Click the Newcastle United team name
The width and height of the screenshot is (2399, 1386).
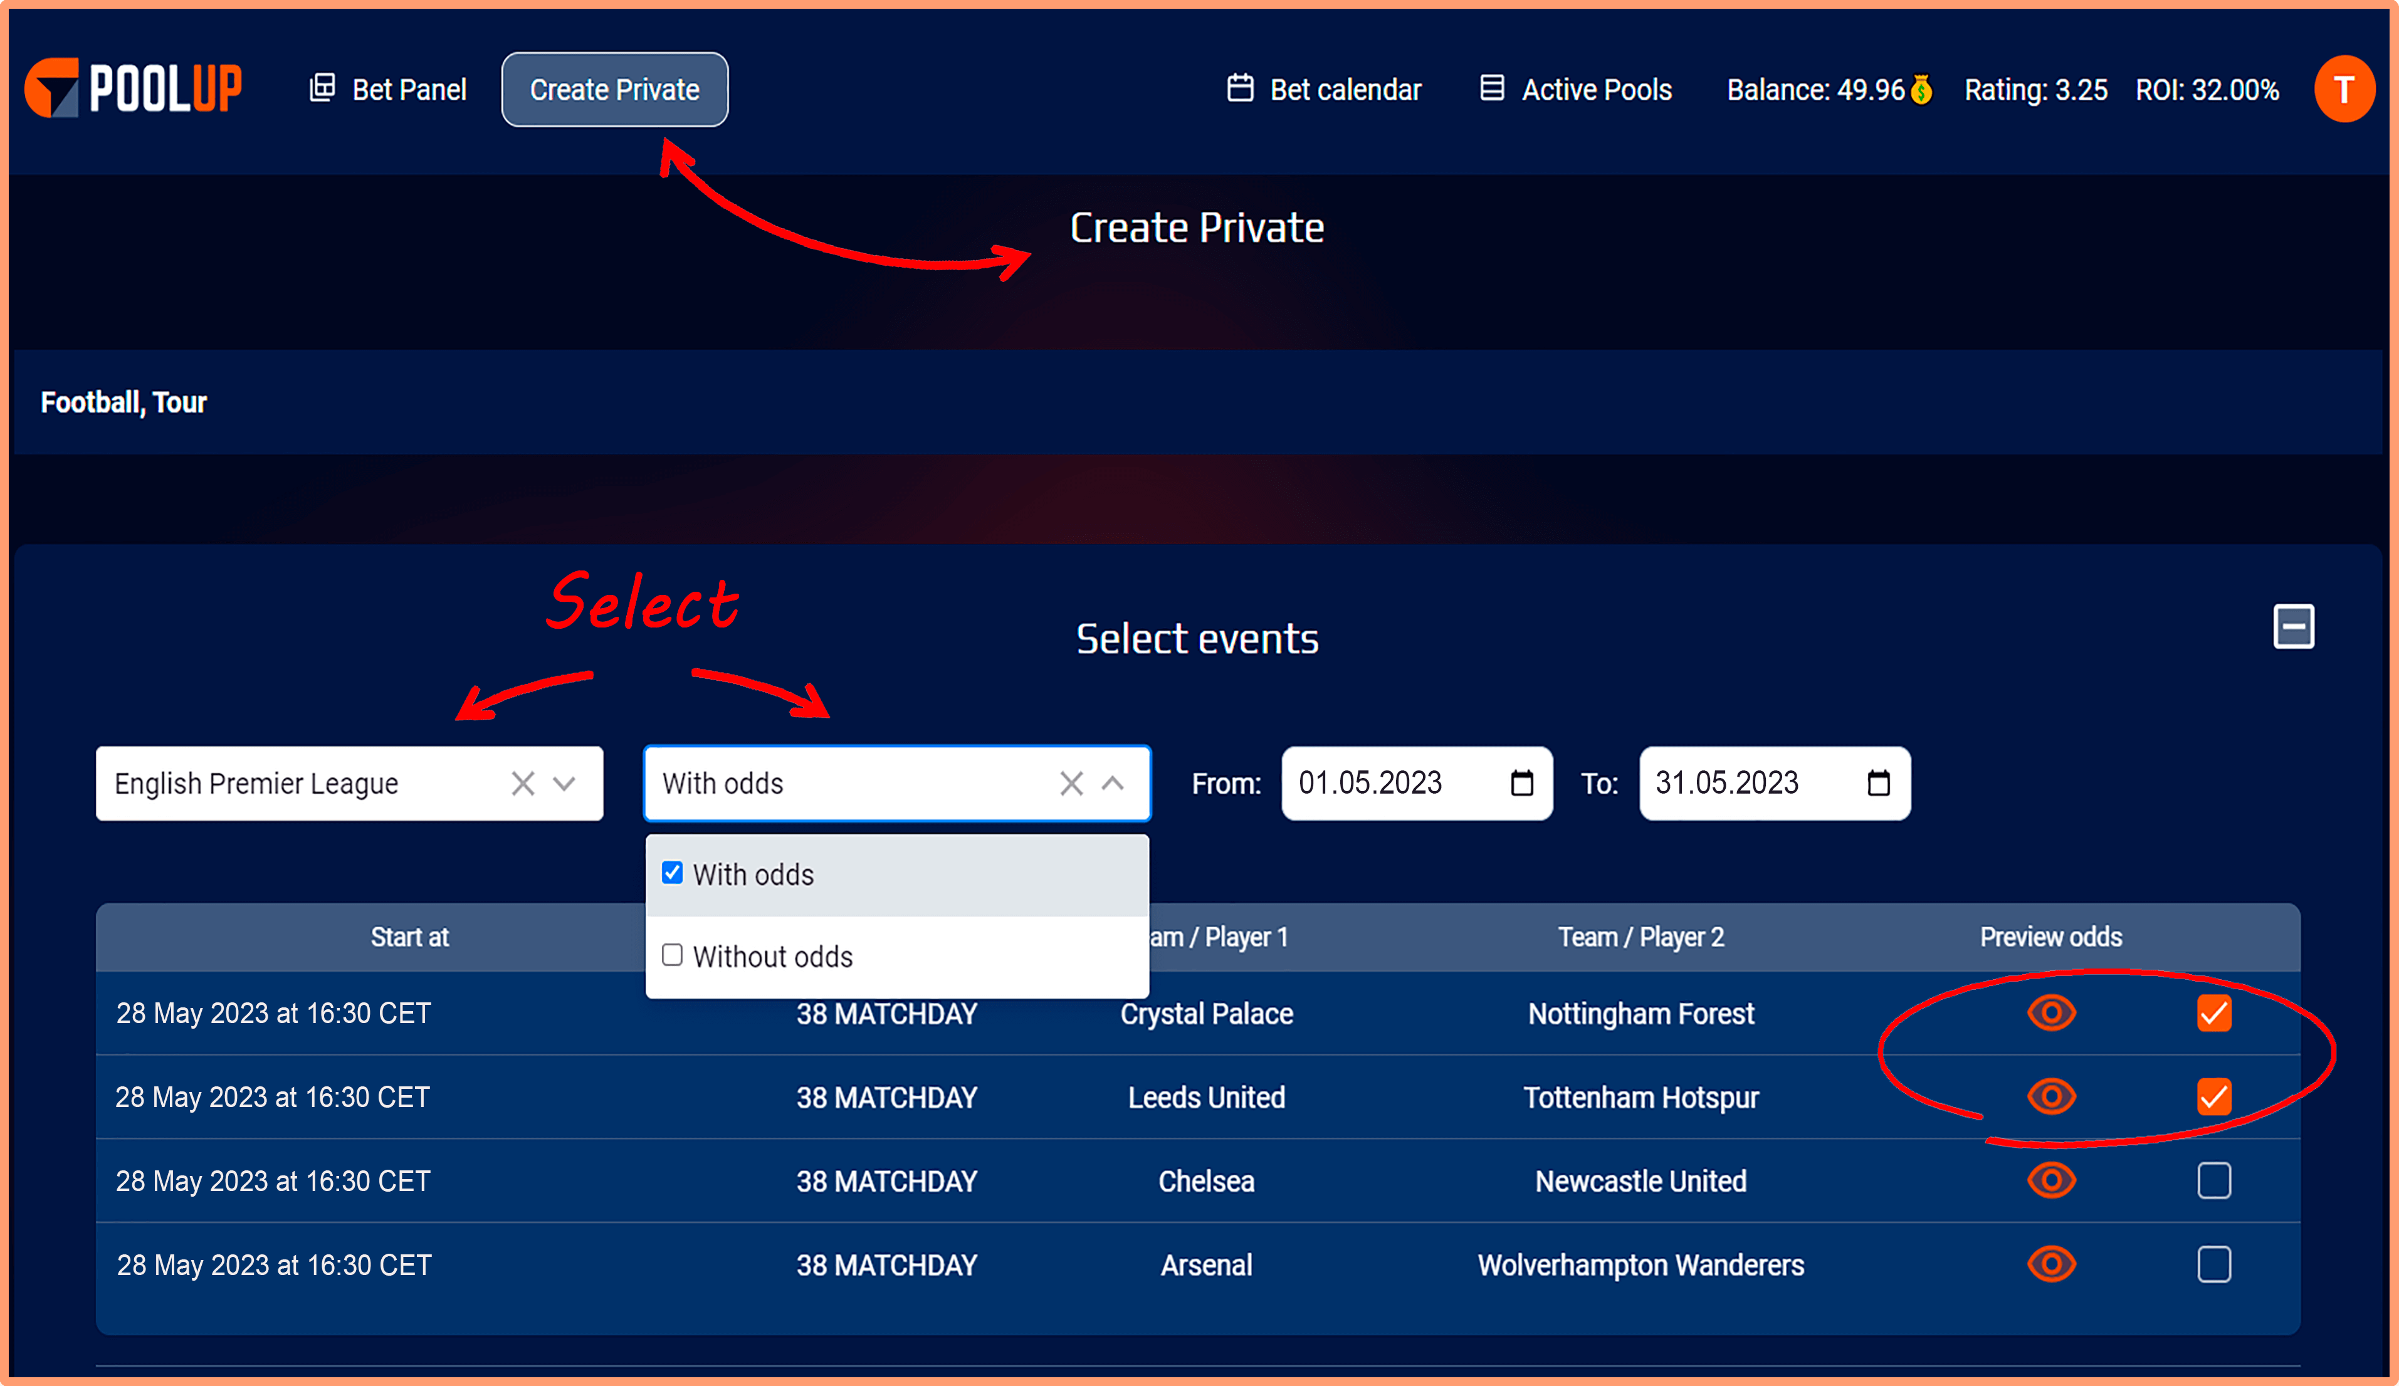(x=1640, y=1180)
